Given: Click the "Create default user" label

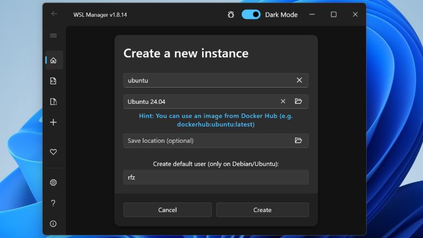Looking at the screenshot, I should pos(216,164).
